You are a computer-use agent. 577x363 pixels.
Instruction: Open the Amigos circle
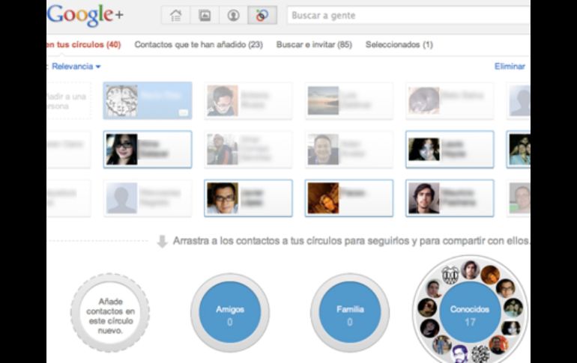229,313
